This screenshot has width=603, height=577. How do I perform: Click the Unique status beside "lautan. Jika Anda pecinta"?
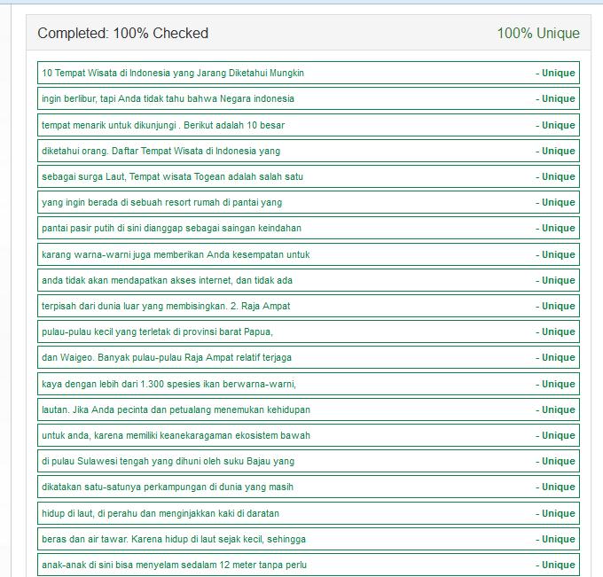pos(555,409)
